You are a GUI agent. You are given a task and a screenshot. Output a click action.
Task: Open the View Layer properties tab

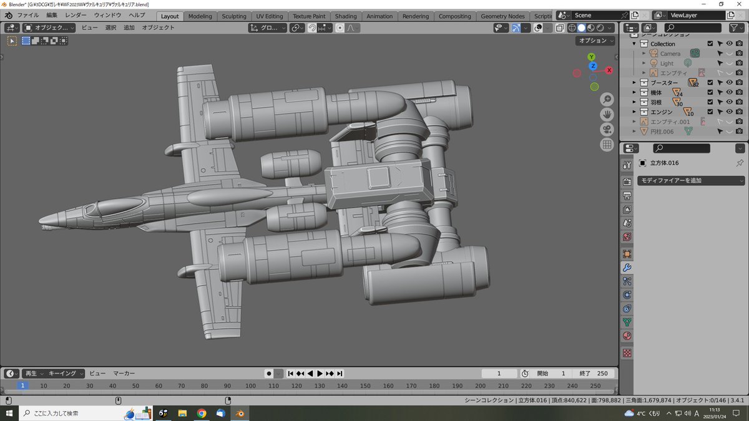[x=627, y=209]
